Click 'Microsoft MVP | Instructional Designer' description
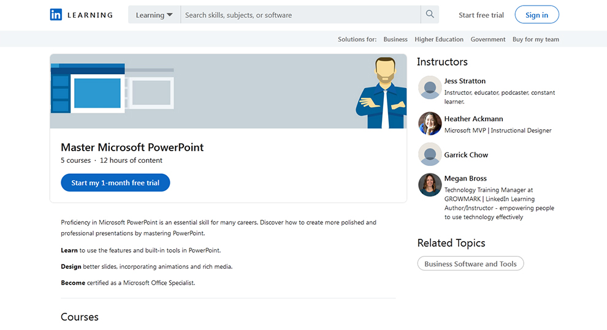 click(498, 130)
